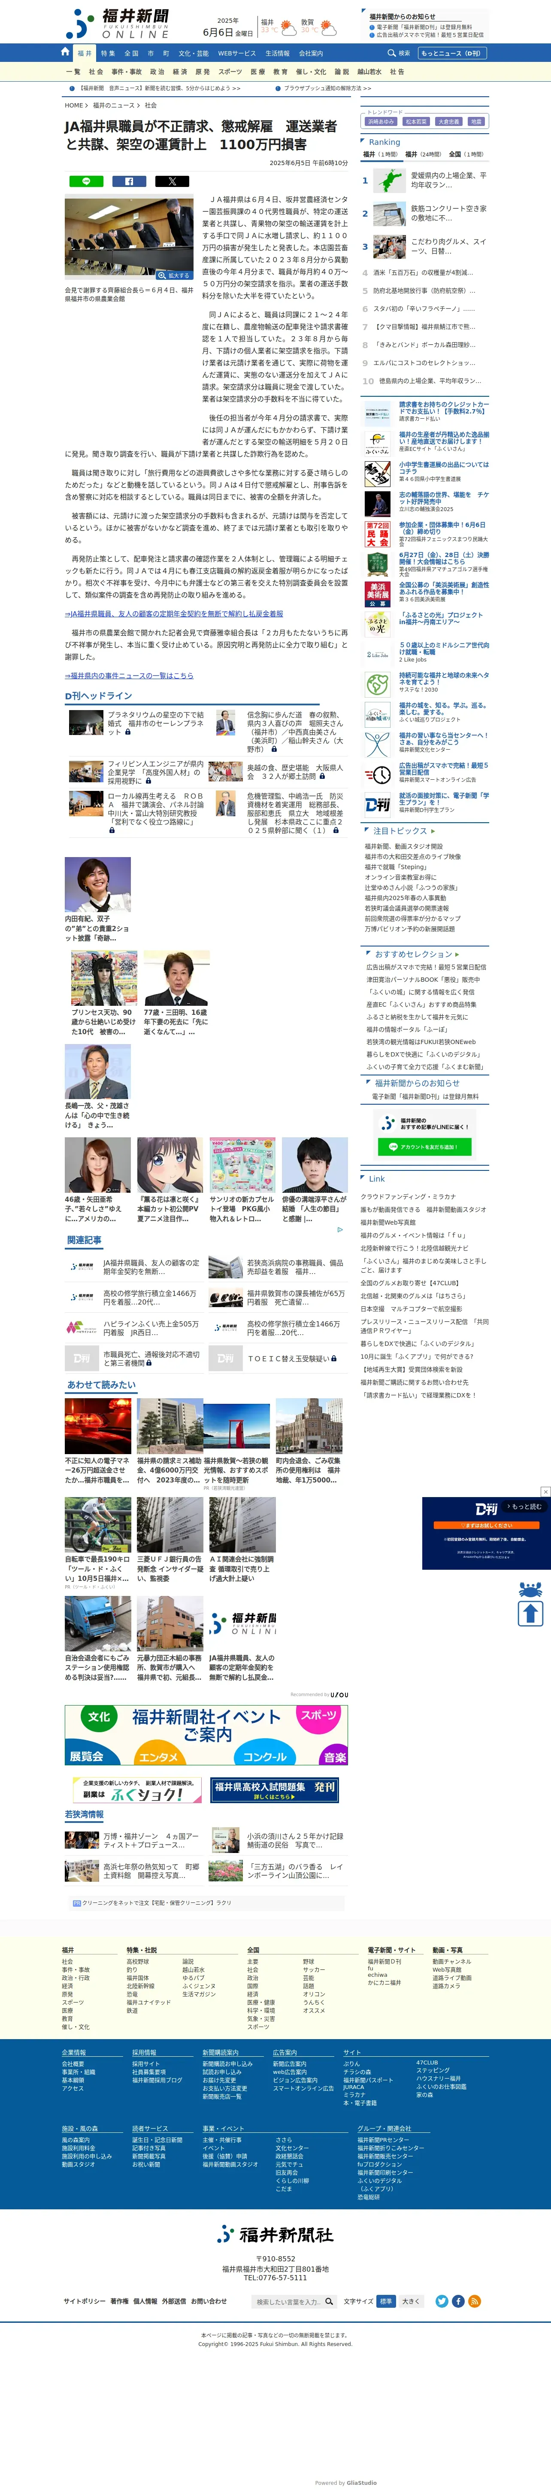
Task: Share the article via the Facebook button
Action: pyautogui.click(x=129, y=181)
